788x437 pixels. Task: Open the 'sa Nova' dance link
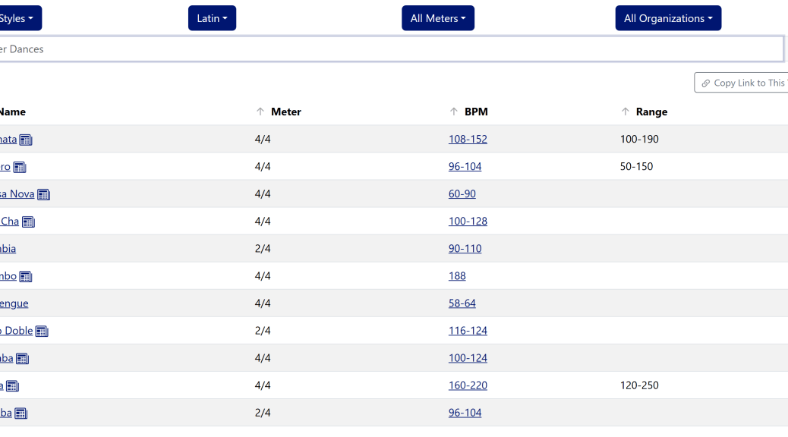17,194
